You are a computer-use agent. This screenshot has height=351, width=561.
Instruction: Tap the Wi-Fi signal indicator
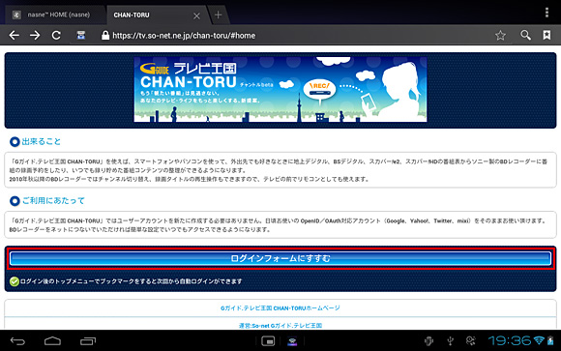tap(539, 340)
